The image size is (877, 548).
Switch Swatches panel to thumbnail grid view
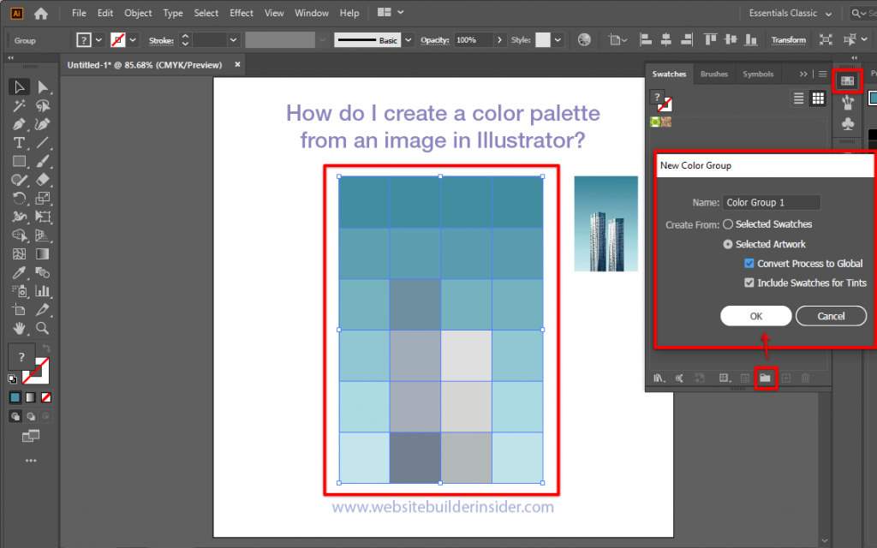pyautogui.click(x=818, y=98)
